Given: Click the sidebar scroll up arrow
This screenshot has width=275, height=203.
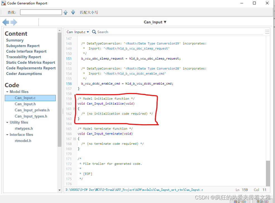Looking at the screenshot, I should click(59, 30).
